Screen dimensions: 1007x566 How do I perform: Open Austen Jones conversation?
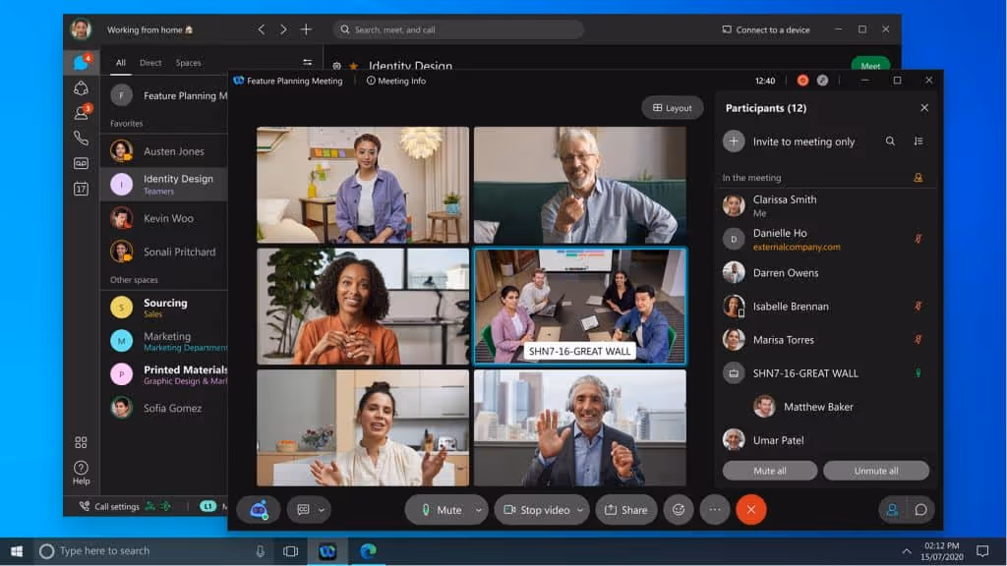(164, 151)
